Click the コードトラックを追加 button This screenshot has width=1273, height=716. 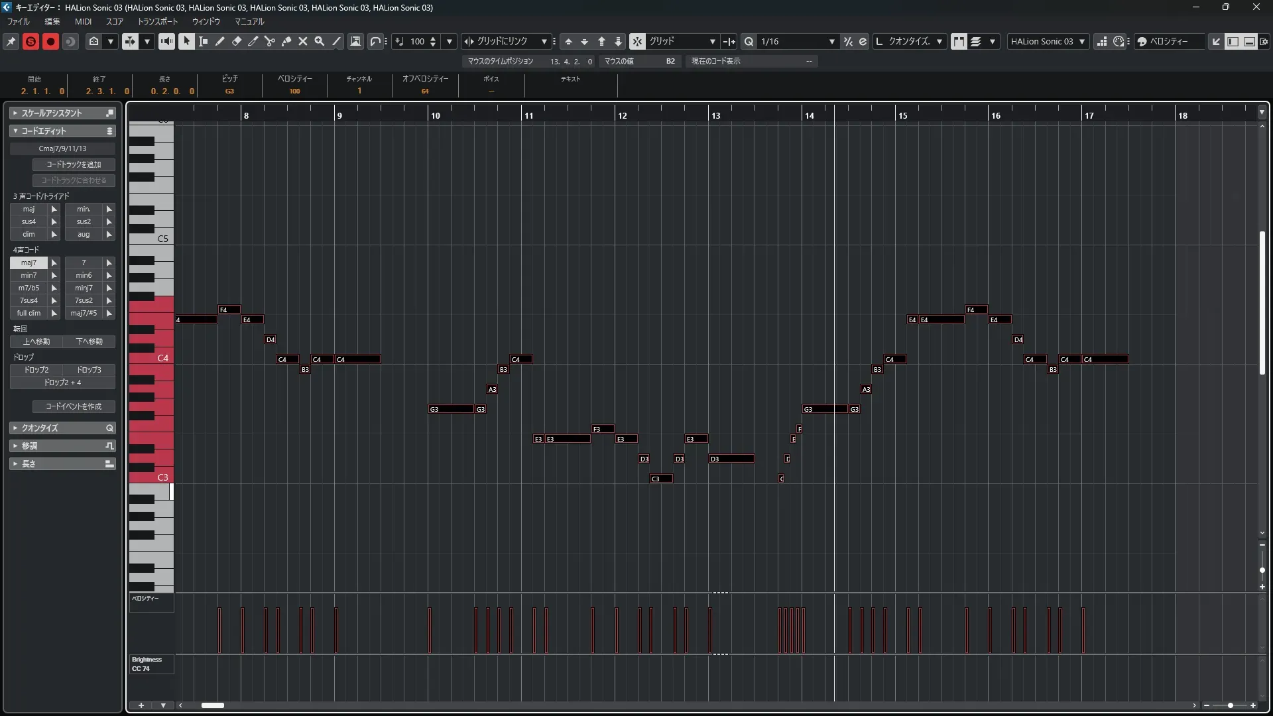(74, 164)
